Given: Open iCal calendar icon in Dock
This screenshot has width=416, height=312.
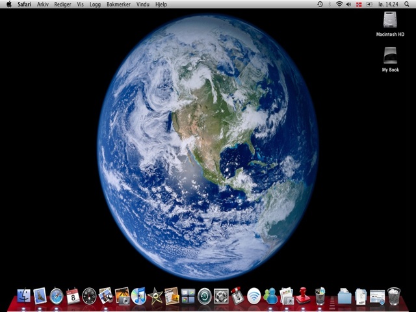Looking at the screenshot, I should coord(73,296).
